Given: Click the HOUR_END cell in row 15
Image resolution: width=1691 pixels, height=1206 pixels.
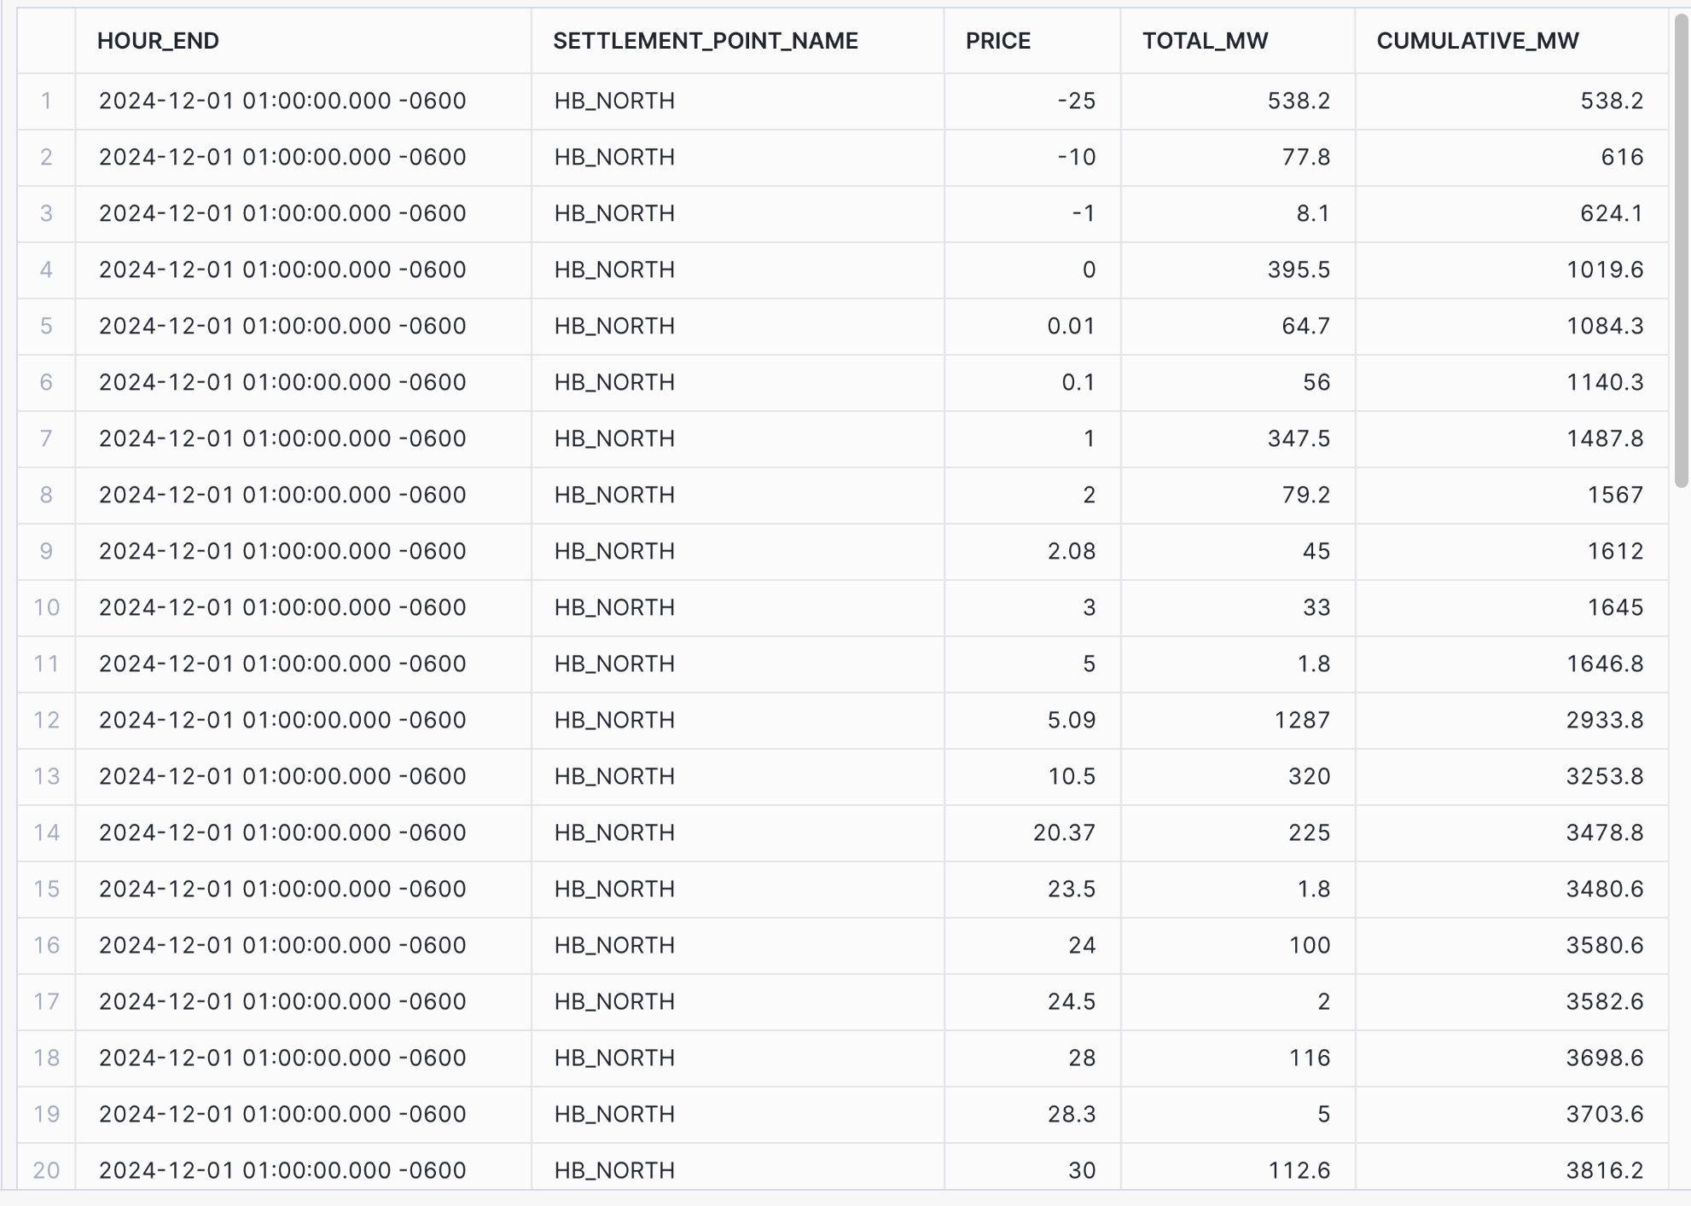Looking at the screenshot, I should click(x=282, y=889).
